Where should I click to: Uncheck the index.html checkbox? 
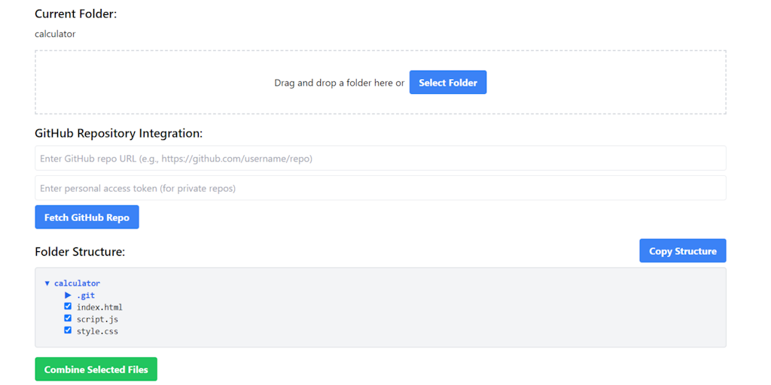point(68,307)
